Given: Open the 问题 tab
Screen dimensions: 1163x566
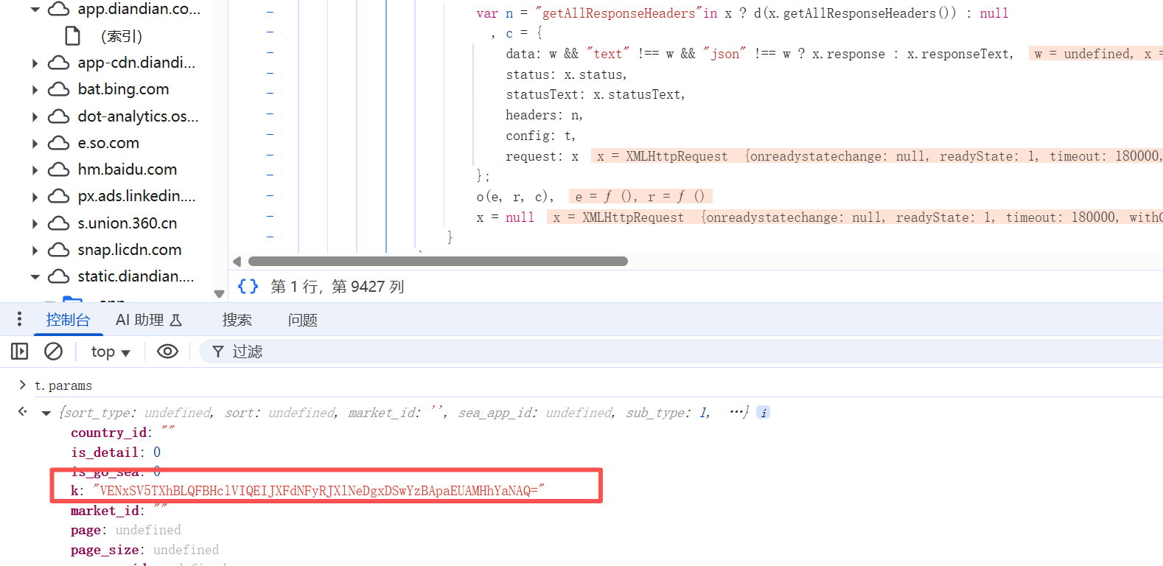Looking at the screenshot, I should 303,320.
